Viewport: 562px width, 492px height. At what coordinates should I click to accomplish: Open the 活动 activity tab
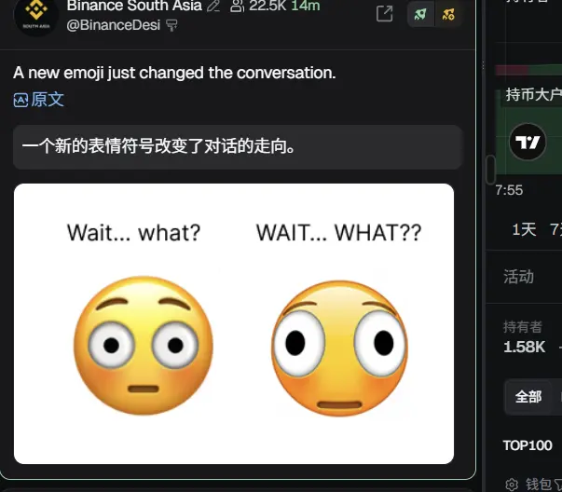[518, 277]
